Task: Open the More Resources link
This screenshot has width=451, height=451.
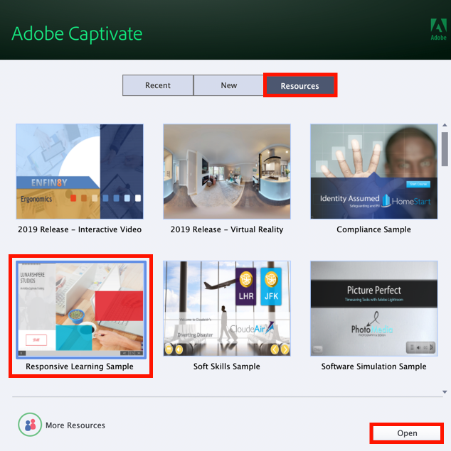Action: (75, 425)
